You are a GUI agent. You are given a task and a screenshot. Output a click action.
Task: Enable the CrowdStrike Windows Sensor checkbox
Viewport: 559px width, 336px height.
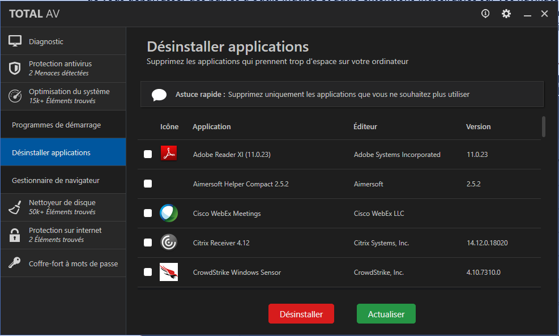pos(148,272)
